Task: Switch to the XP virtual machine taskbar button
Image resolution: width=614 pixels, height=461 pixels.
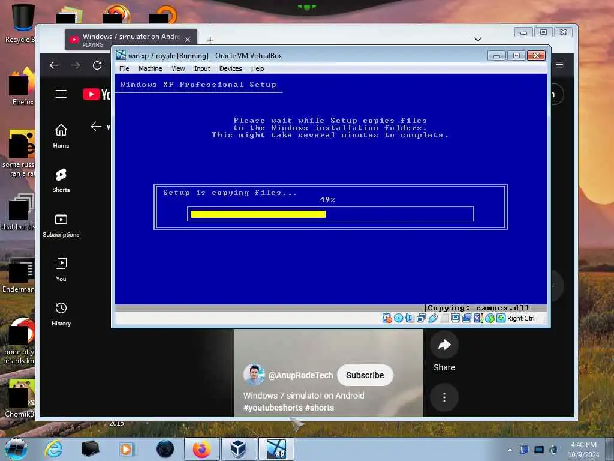Action: tap(276, 449)
